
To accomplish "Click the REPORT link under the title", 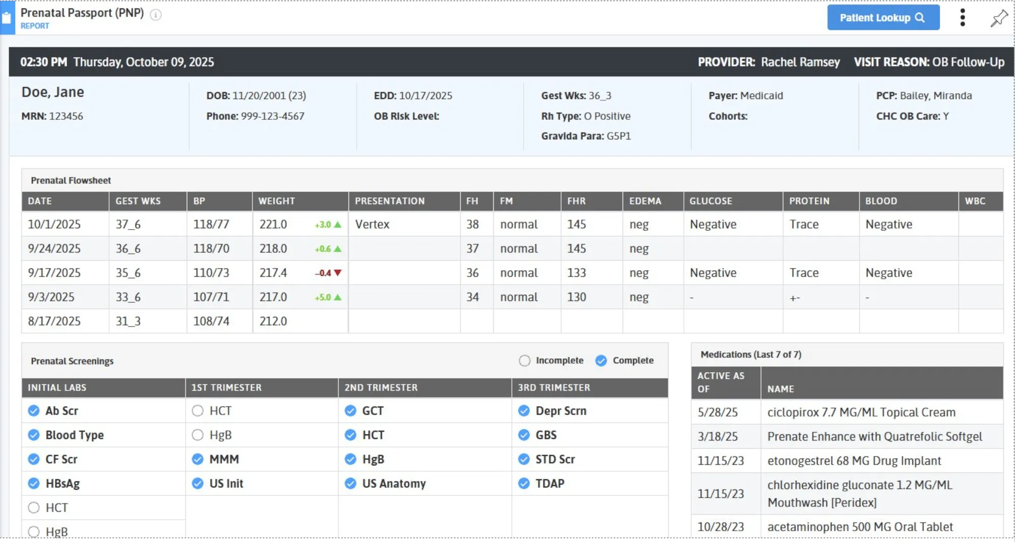I will [x=35, y=26].
